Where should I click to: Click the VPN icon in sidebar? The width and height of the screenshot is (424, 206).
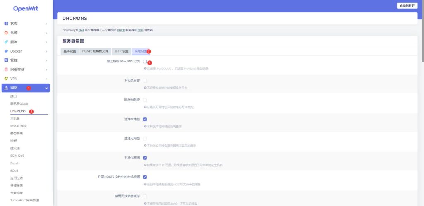(x=6, y=79)
